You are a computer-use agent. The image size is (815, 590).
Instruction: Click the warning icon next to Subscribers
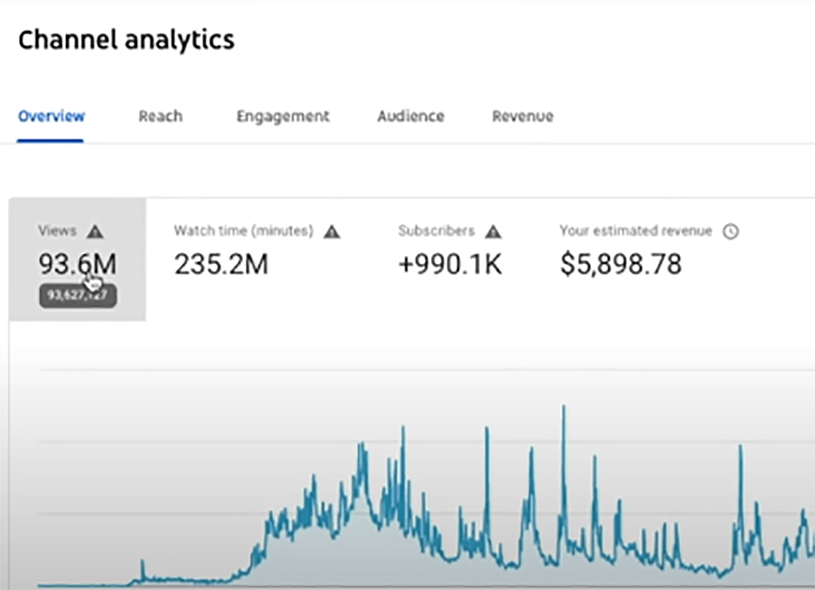coord(493,231)
